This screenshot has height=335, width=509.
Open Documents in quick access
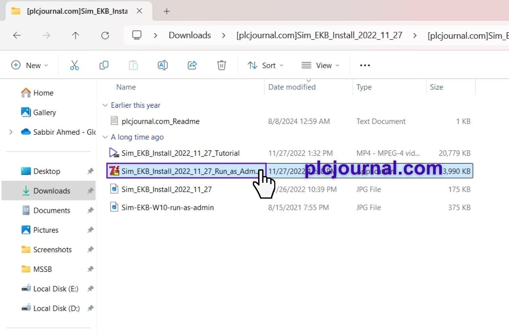pyautogui.click(x=46, y=210)
